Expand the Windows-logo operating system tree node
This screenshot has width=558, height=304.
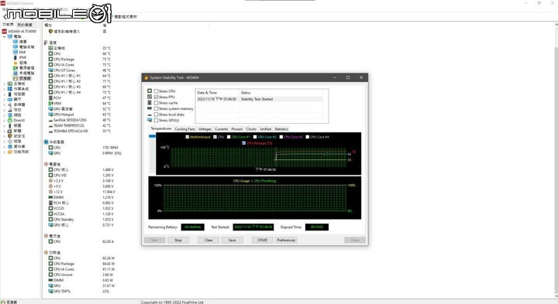5,89
